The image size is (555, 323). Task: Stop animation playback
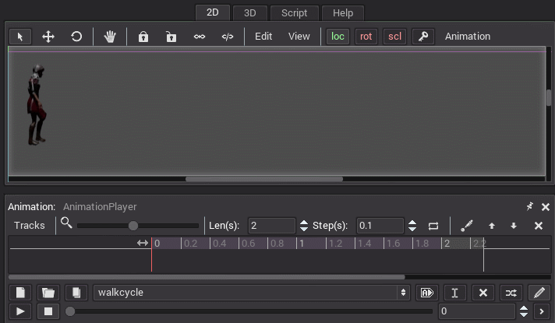click(x=48, y=311)
